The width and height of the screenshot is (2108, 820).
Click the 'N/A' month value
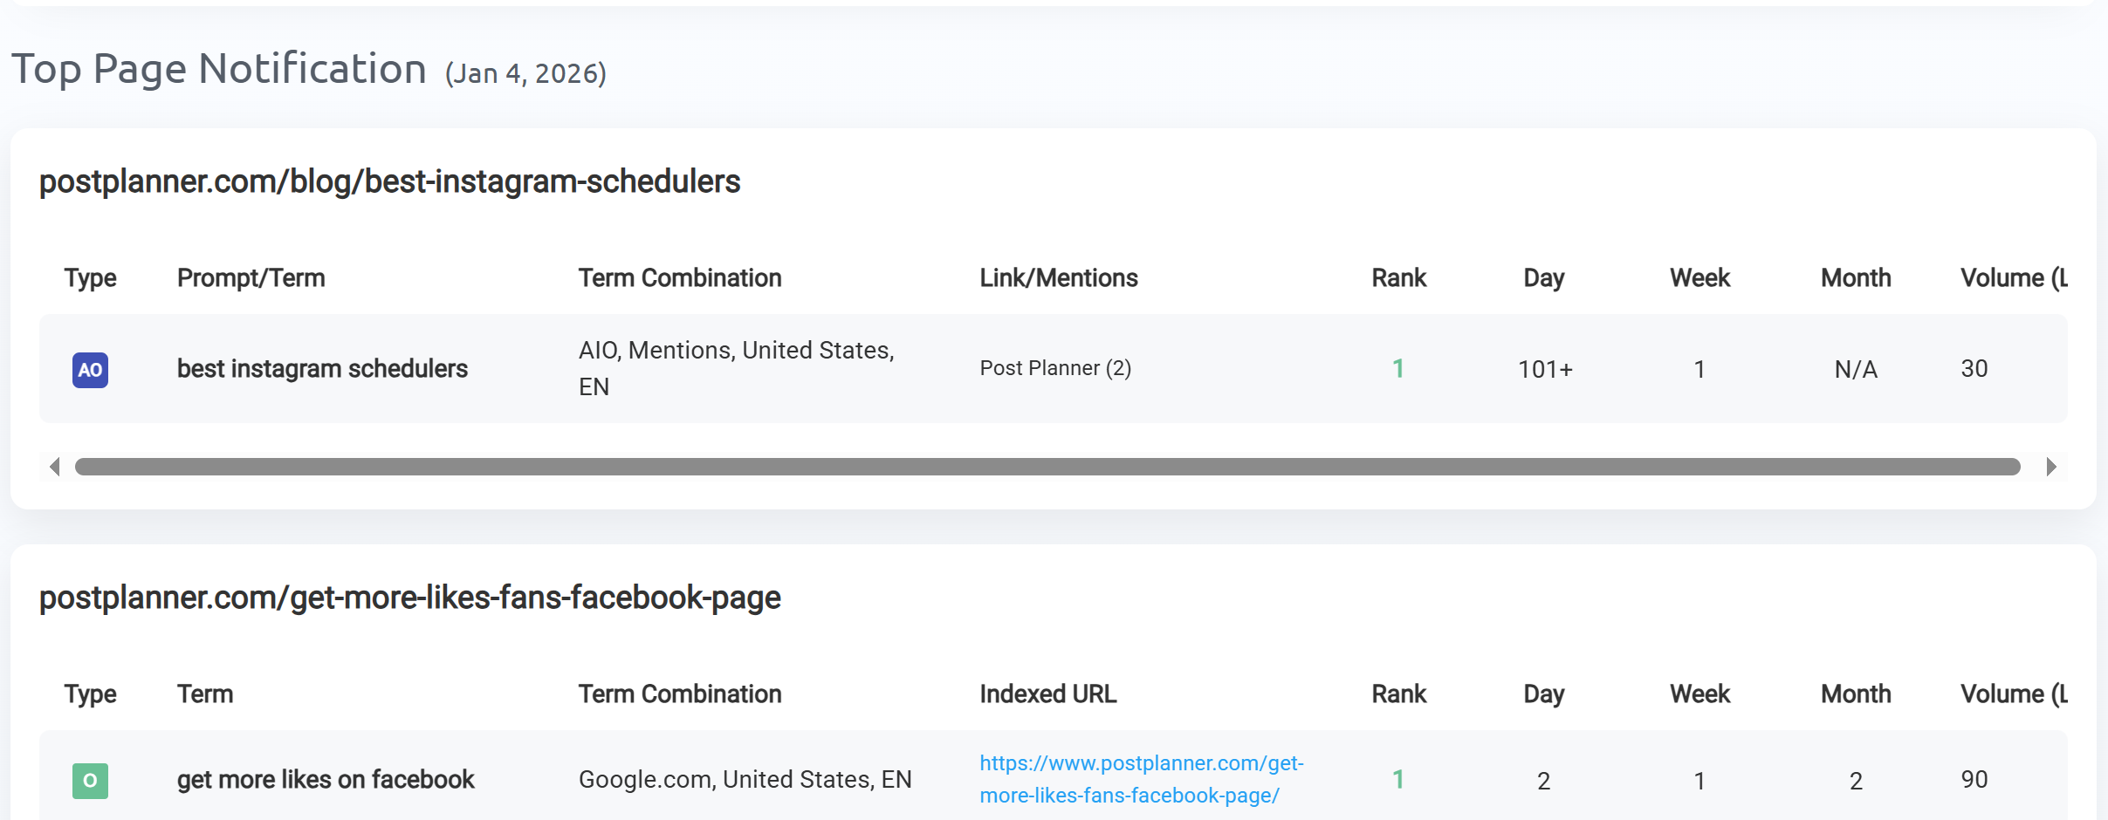coord(1856,369)
